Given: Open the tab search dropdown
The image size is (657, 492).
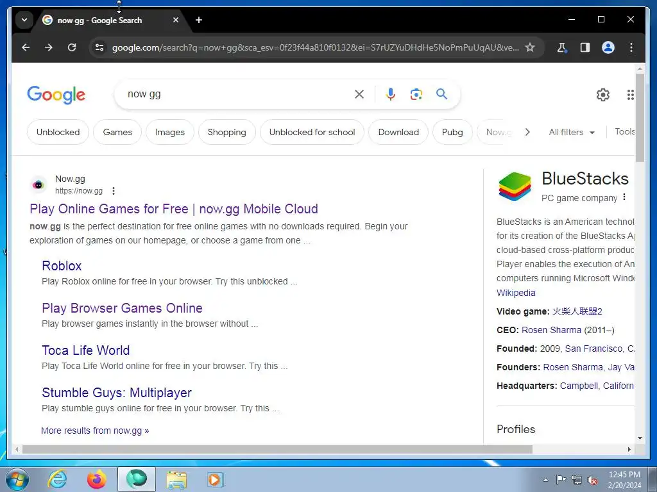Looking at the screenshot, I should (x=24, y=20).
